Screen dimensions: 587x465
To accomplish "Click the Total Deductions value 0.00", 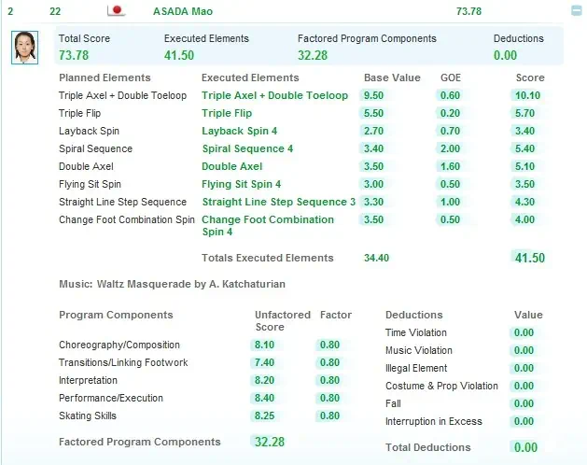I will point(524,447).
